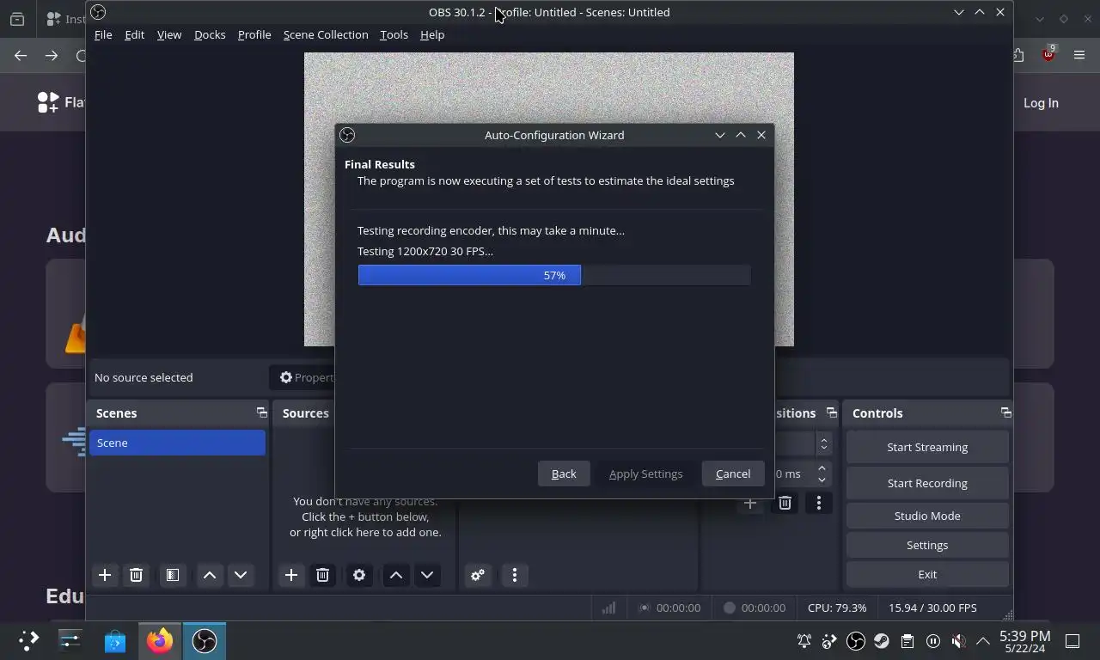Show hidden system tray icons arrow

coord(982,640)
